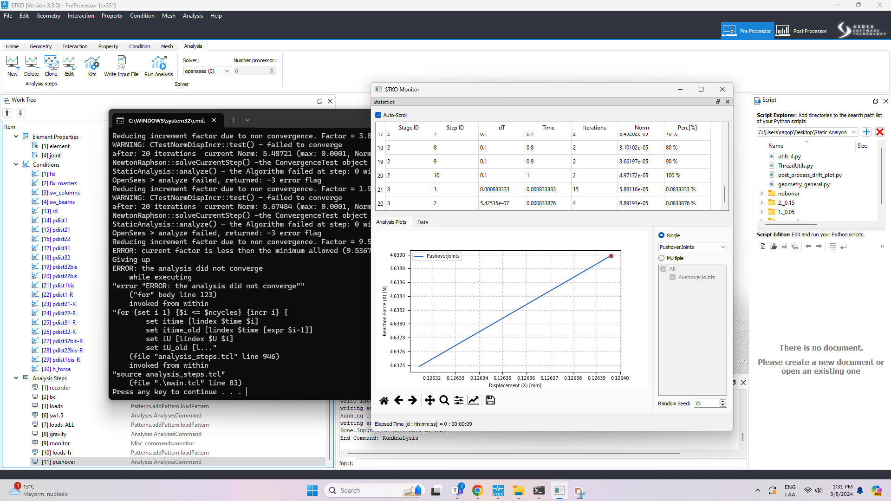Click the Random Seed stepper arrows

[x=722, y=403]
